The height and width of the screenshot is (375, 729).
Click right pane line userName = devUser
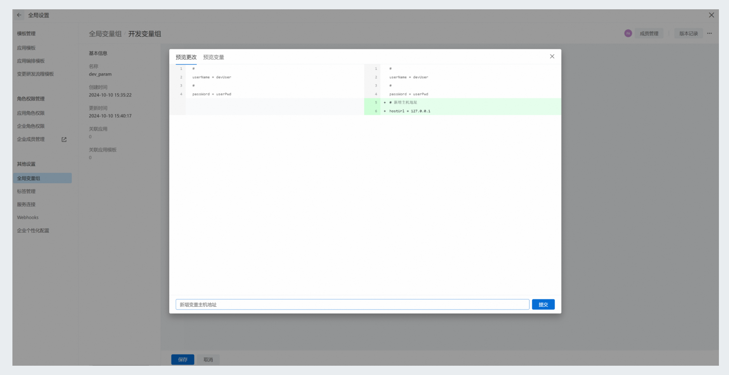pyautogui.click(x=409, y=77)
